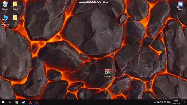Open the clock and date flyout
This screenshot has width=187, height=105.
coord(176,102)
